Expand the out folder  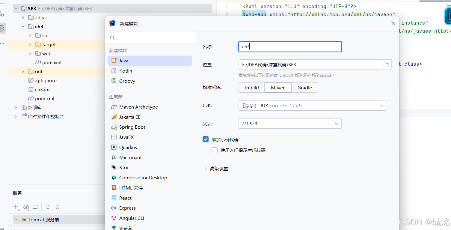tap(23, 71)
